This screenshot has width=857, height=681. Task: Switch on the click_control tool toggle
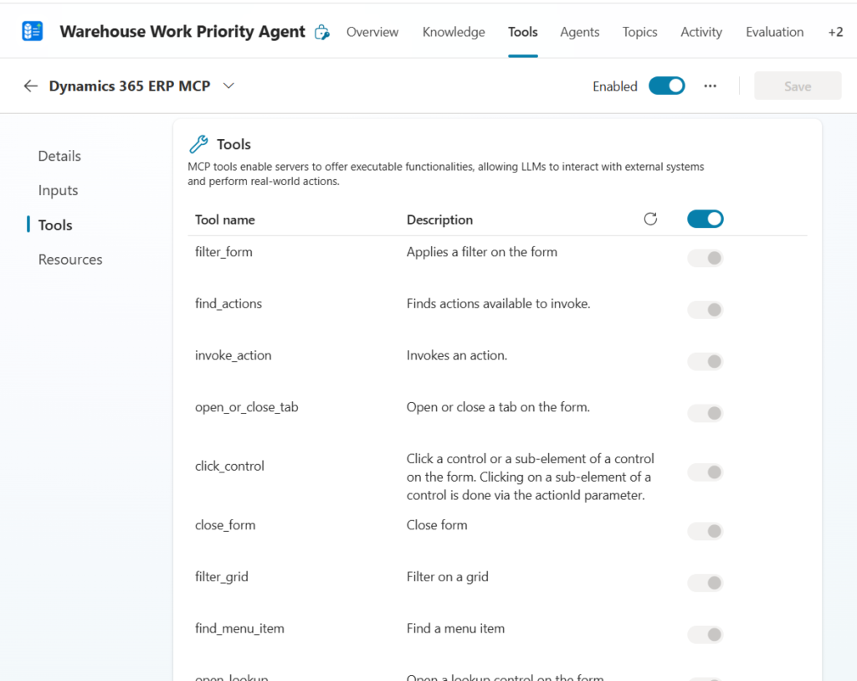click(705, 472)
